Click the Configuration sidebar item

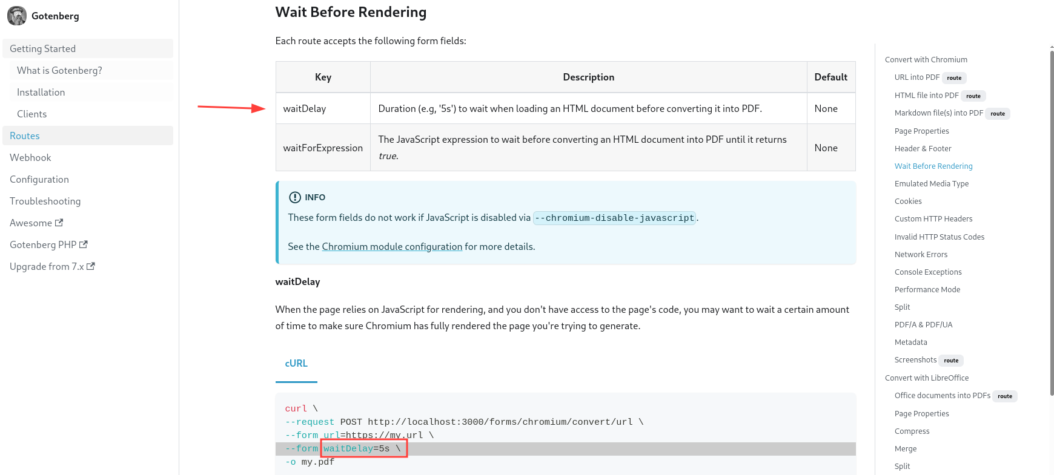coord(39,179)
